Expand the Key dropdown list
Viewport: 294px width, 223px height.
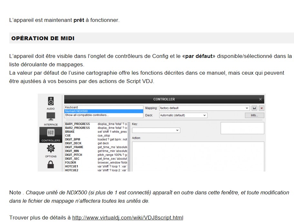coord(156,130)
